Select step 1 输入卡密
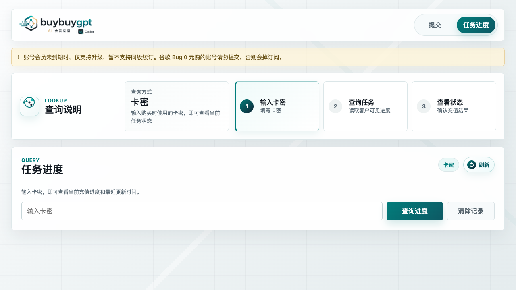Screen dimensions: 516x290 tap(277, 106)
